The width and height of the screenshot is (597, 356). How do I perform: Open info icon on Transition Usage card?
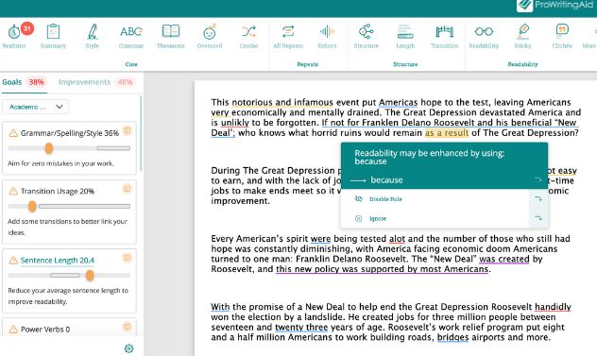128,189
